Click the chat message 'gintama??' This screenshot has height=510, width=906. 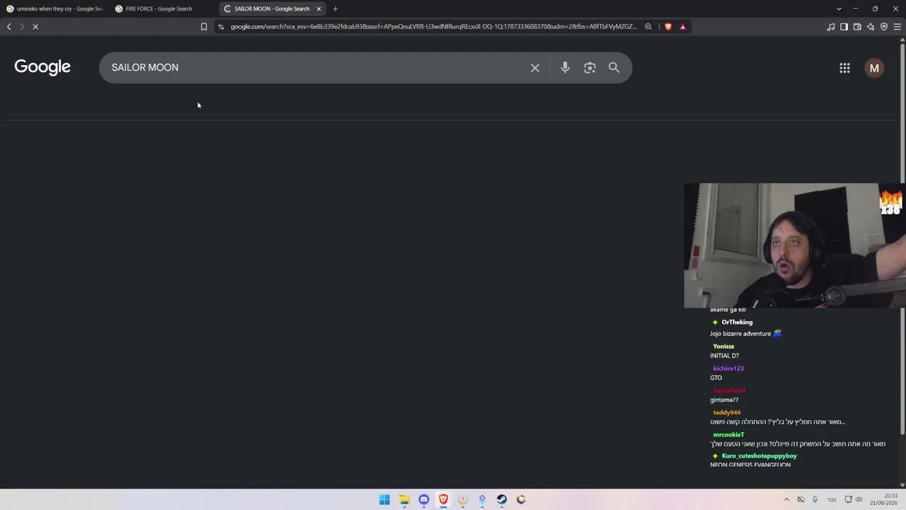tap(724, 399)
